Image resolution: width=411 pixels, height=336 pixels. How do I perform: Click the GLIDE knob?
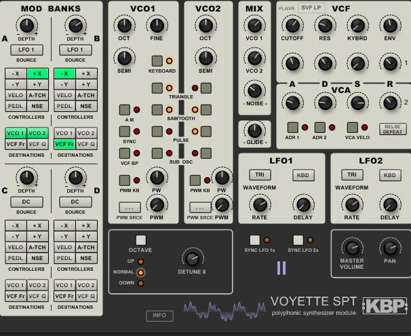click(x=254, y=130)
